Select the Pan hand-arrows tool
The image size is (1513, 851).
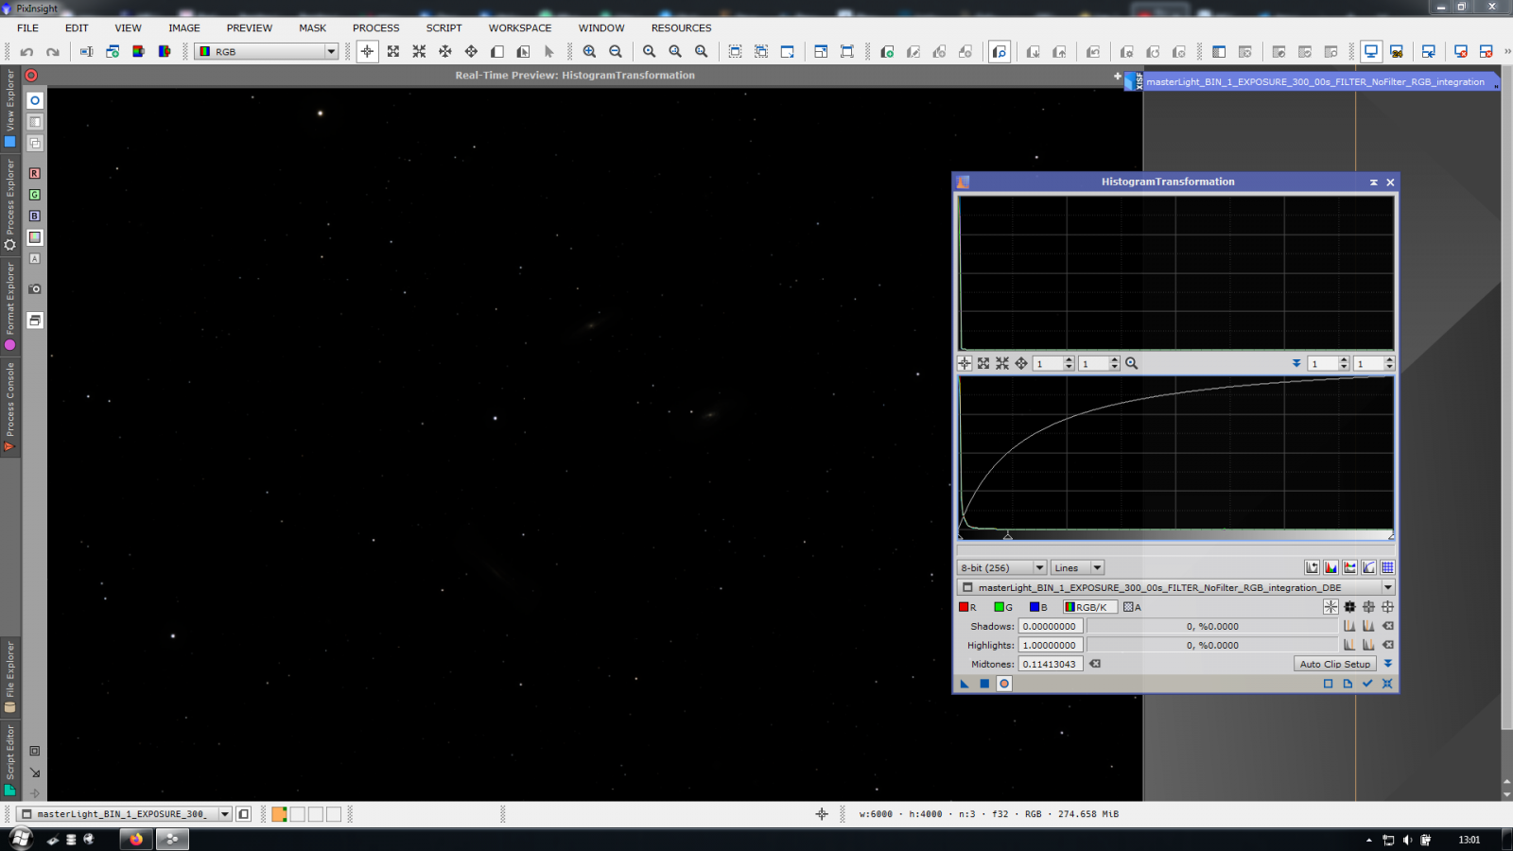pos(471,52)
